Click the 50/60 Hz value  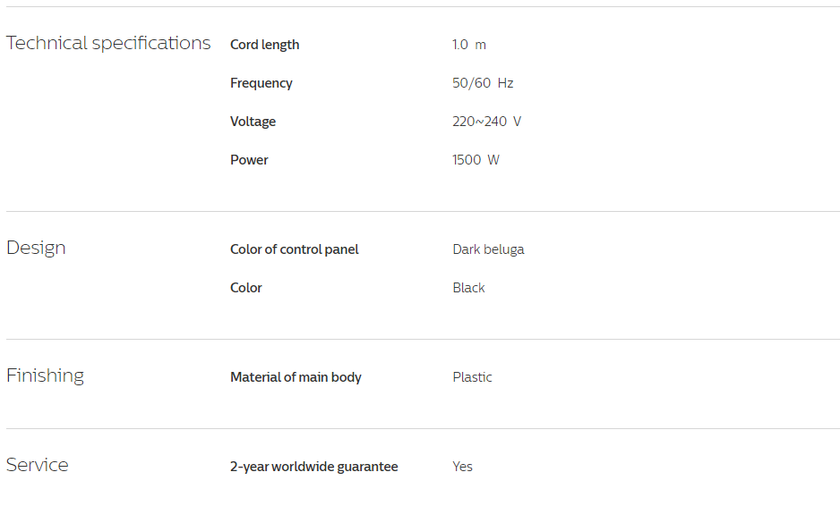click(x=483, y=83)
